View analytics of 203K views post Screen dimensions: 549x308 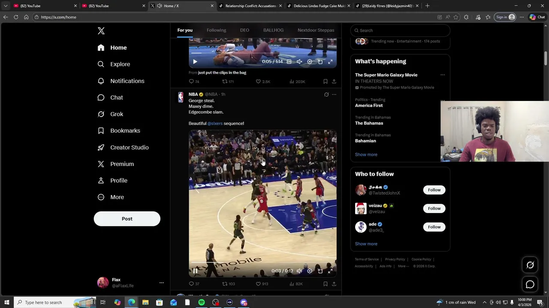point(297,81)
